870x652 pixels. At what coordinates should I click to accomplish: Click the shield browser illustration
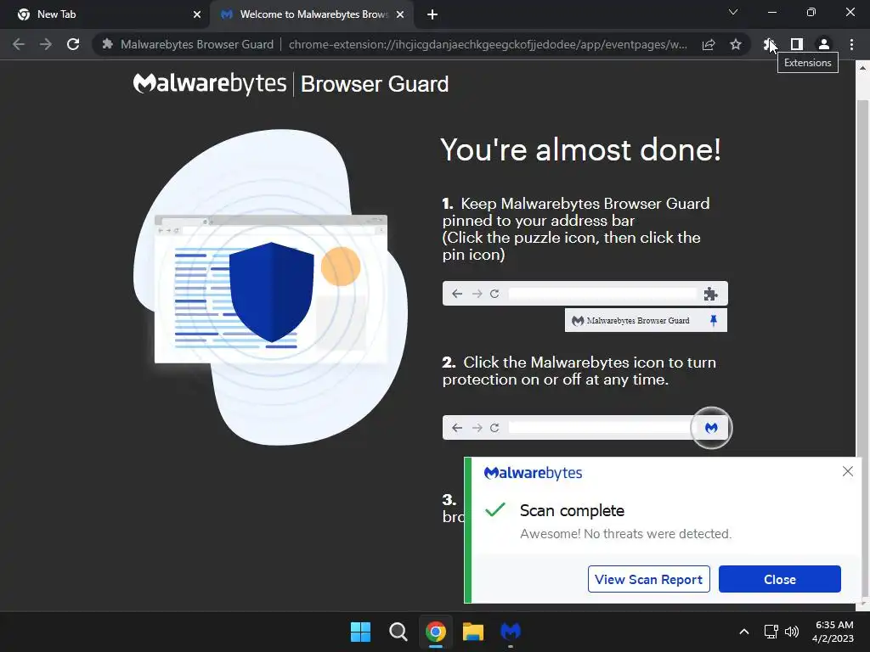pyautogui.click(x=271, y=287)
